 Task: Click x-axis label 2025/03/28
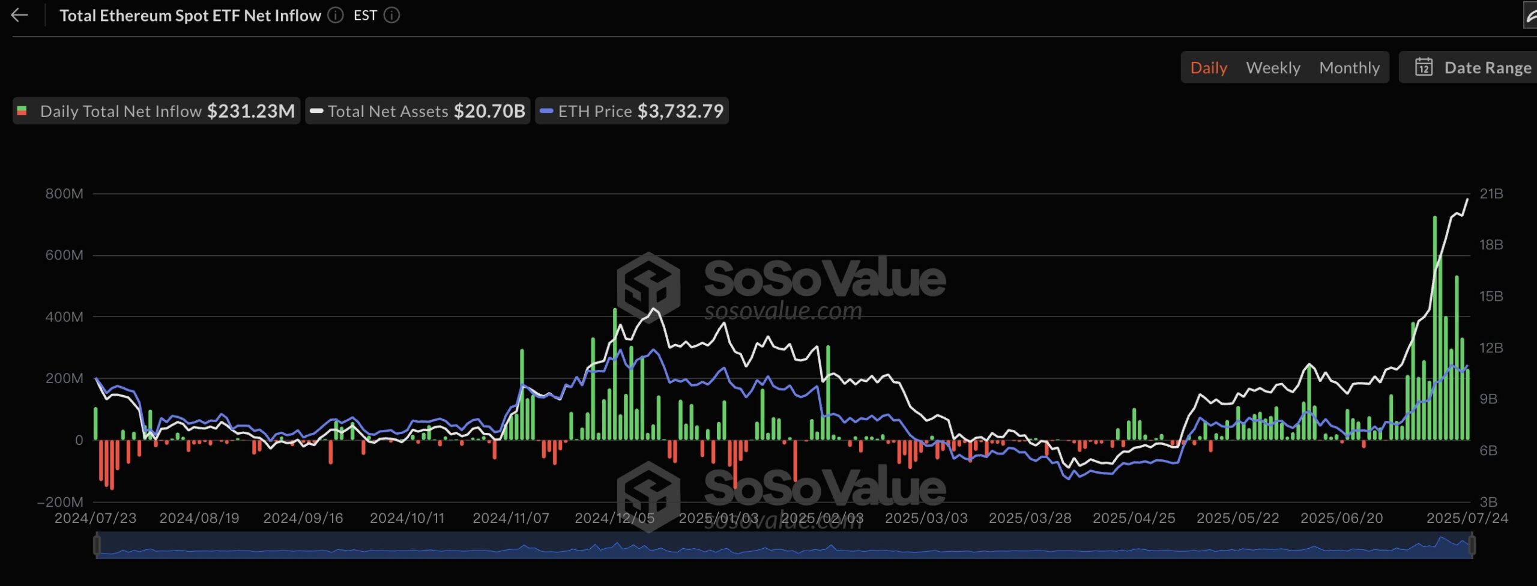click(x=1030, y=518)
